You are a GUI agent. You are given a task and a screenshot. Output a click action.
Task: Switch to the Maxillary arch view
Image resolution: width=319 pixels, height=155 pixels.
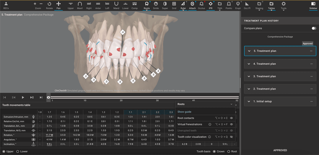coord(80,4)
